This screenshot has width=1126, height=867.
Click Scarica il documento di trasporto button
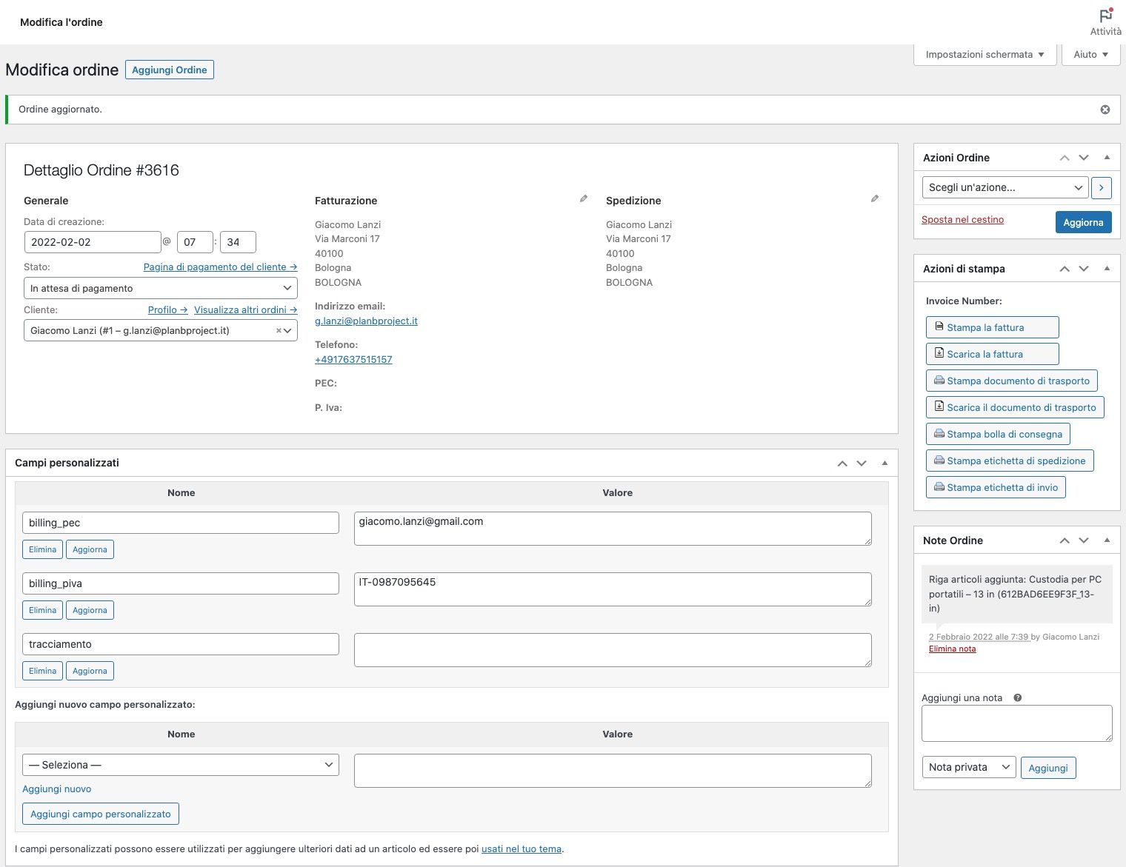[1015, 407]
